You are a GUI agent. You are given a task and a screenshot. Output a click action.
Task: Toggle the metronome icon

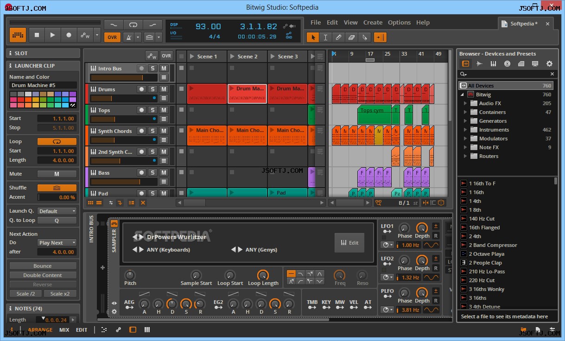128,37
